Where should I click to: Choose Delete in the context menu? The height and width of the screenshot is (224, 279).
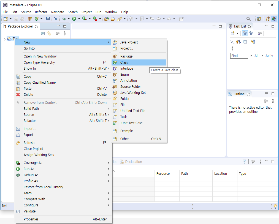pyautogui.click(x=63, y=95)
